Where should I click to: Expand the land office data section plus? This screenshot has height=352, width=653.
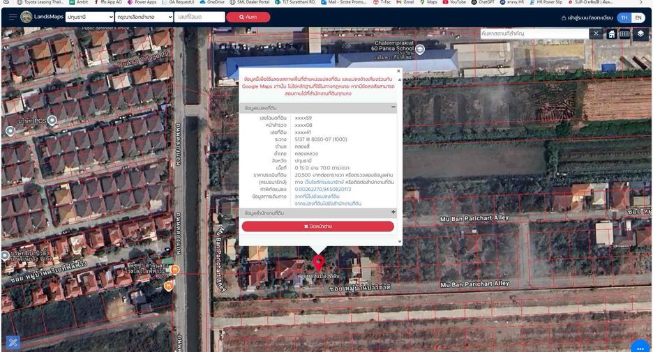[x=393, y=212]
